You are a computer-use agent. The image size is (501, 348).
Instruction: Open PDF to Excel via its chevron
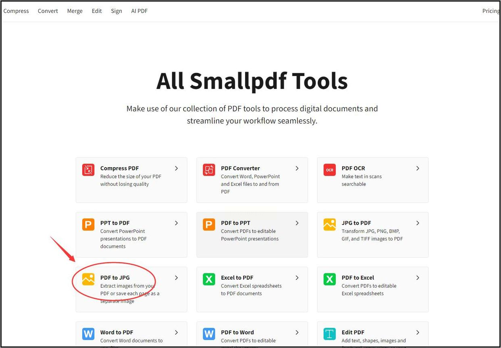(417, 278)
